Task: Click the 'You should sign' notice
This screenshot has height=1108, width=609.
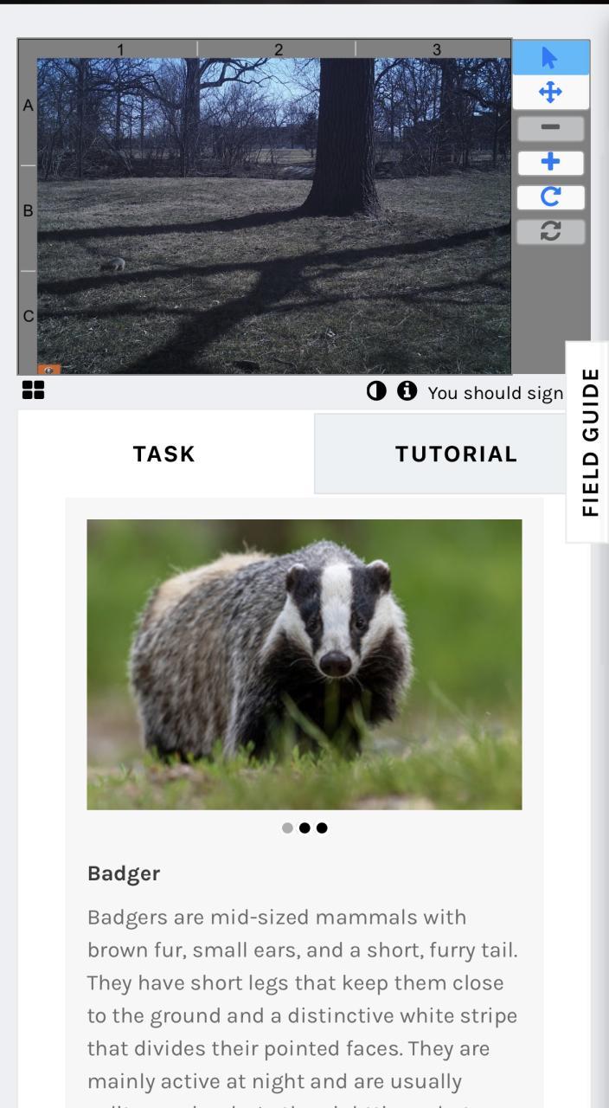Action: click(496, 393)
